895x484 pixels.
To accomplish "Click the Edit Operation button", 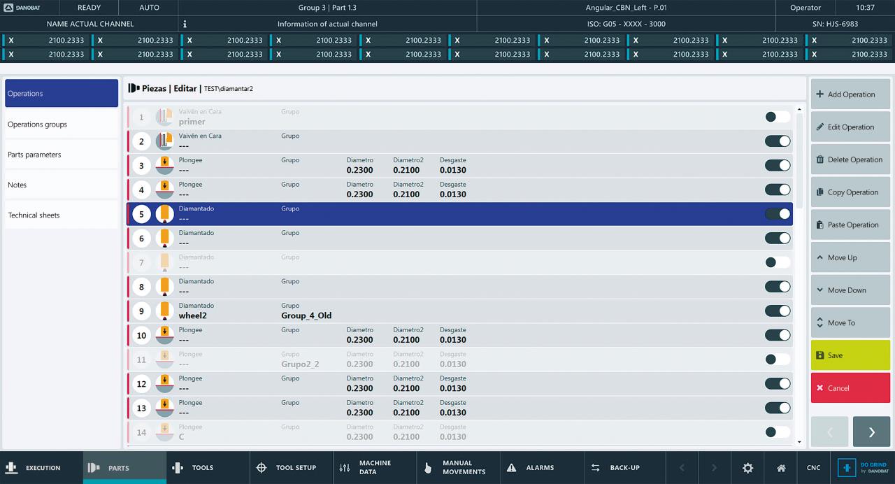I will tap(850, 127).
